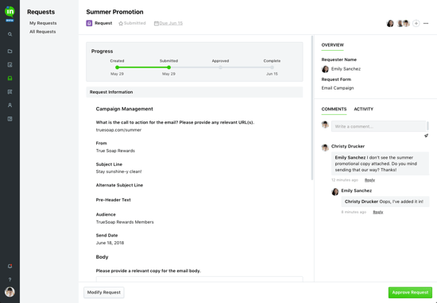This screenshot has width=437, height=303.
Task: Click the Modify Request button
Action: (x=104, y=293)
